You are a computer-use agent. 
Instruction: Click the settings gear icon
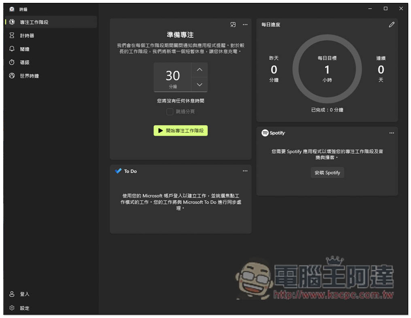point(12,308)
